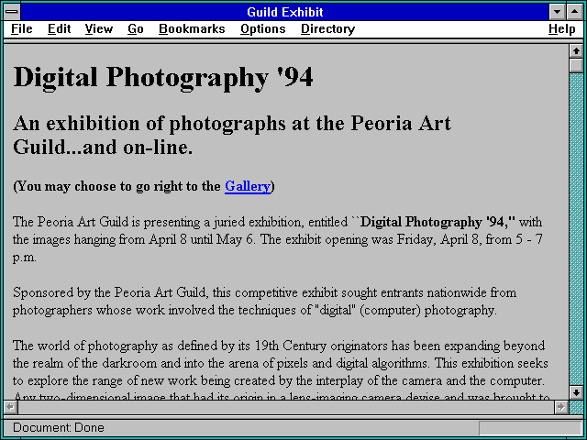Click the horizontal scrollbar left arrow
Screen dimensions: 587x440
coord(10,407)
